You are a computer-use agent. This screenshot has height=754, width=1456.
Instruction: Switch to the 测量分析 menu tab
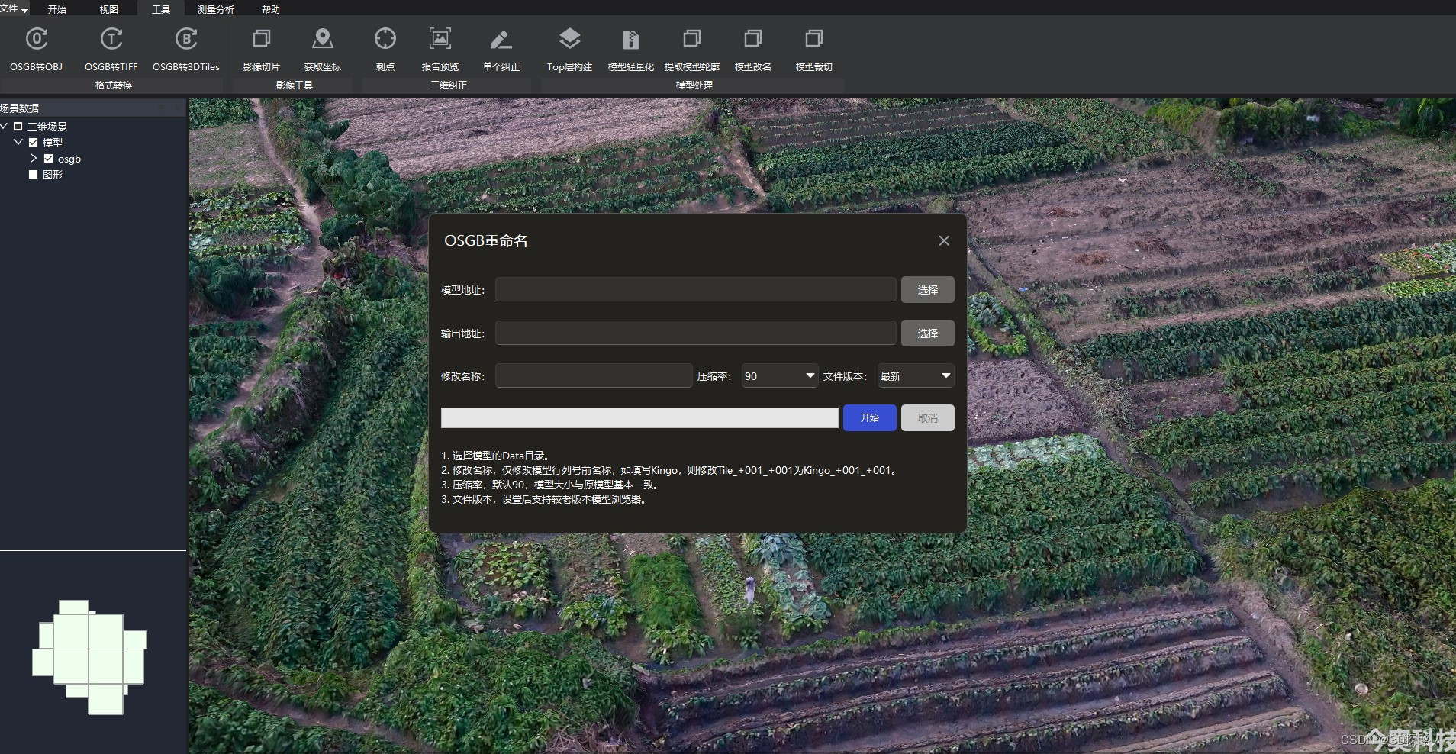tap(217, 8)
